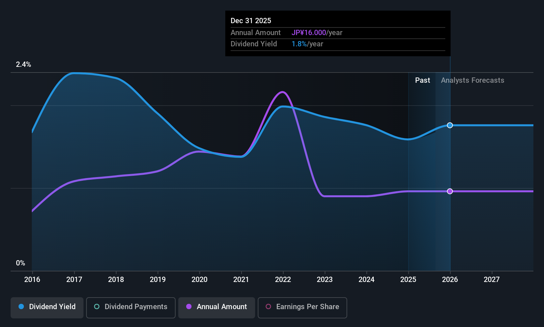Click the Analysts Forecasts label

point(472,80)
